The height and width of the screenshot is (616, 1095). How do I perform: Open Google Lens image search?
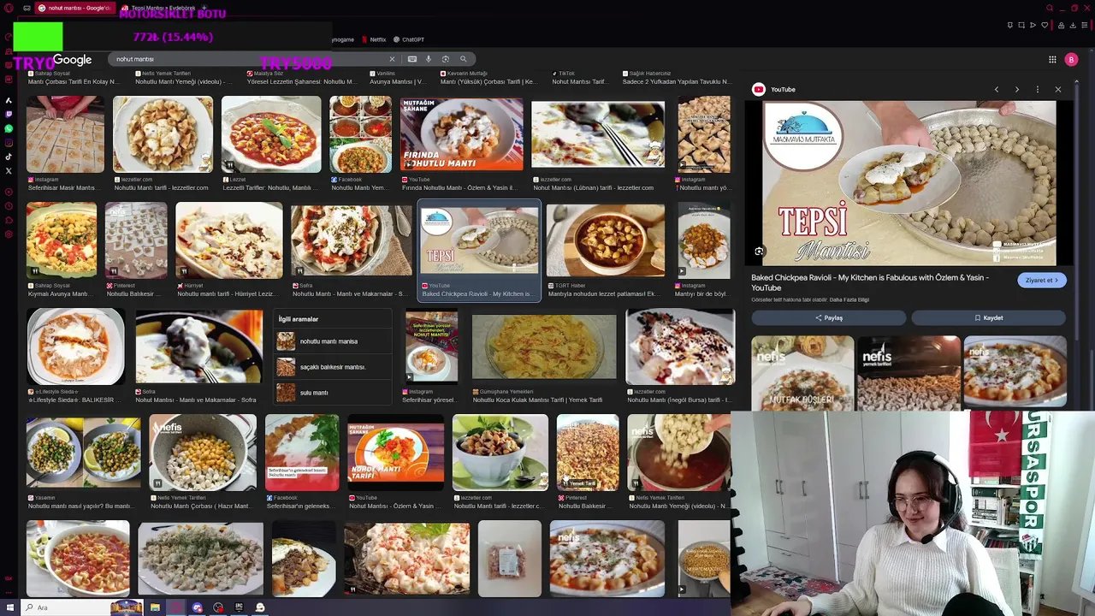coord(446,59)
